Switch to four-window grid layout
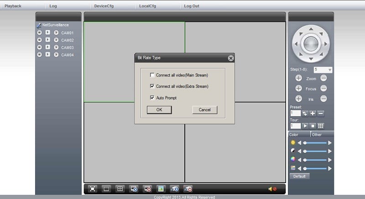Image resolution: width=365 pixels, height=199 pixels. (x=120, y=189)
